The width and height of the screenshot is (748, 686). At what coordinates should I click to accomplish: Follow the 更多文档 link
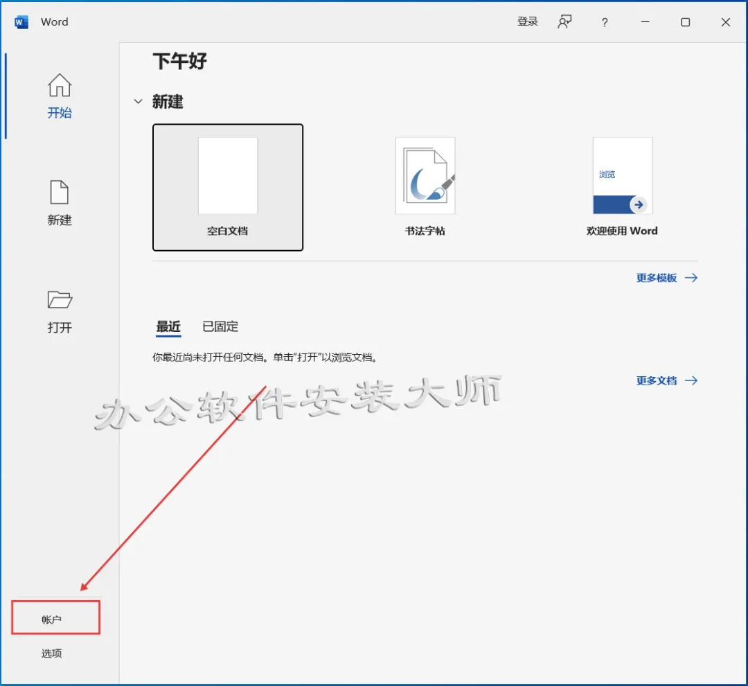[x=667, y=380]
